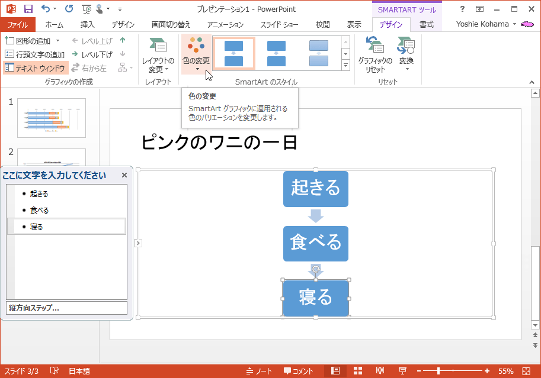Click グラフィックのリセット button

point(375,55)
